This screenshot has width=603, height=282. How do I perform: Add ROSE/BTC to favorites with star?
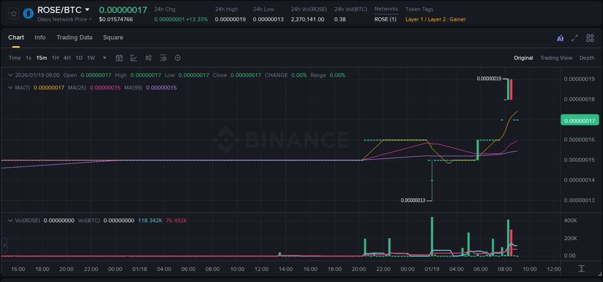click(14, 13)
